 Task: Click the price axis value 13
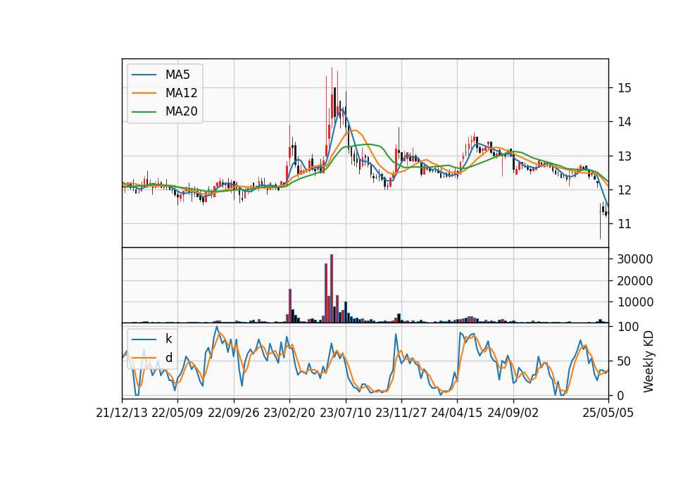[625, 156]
